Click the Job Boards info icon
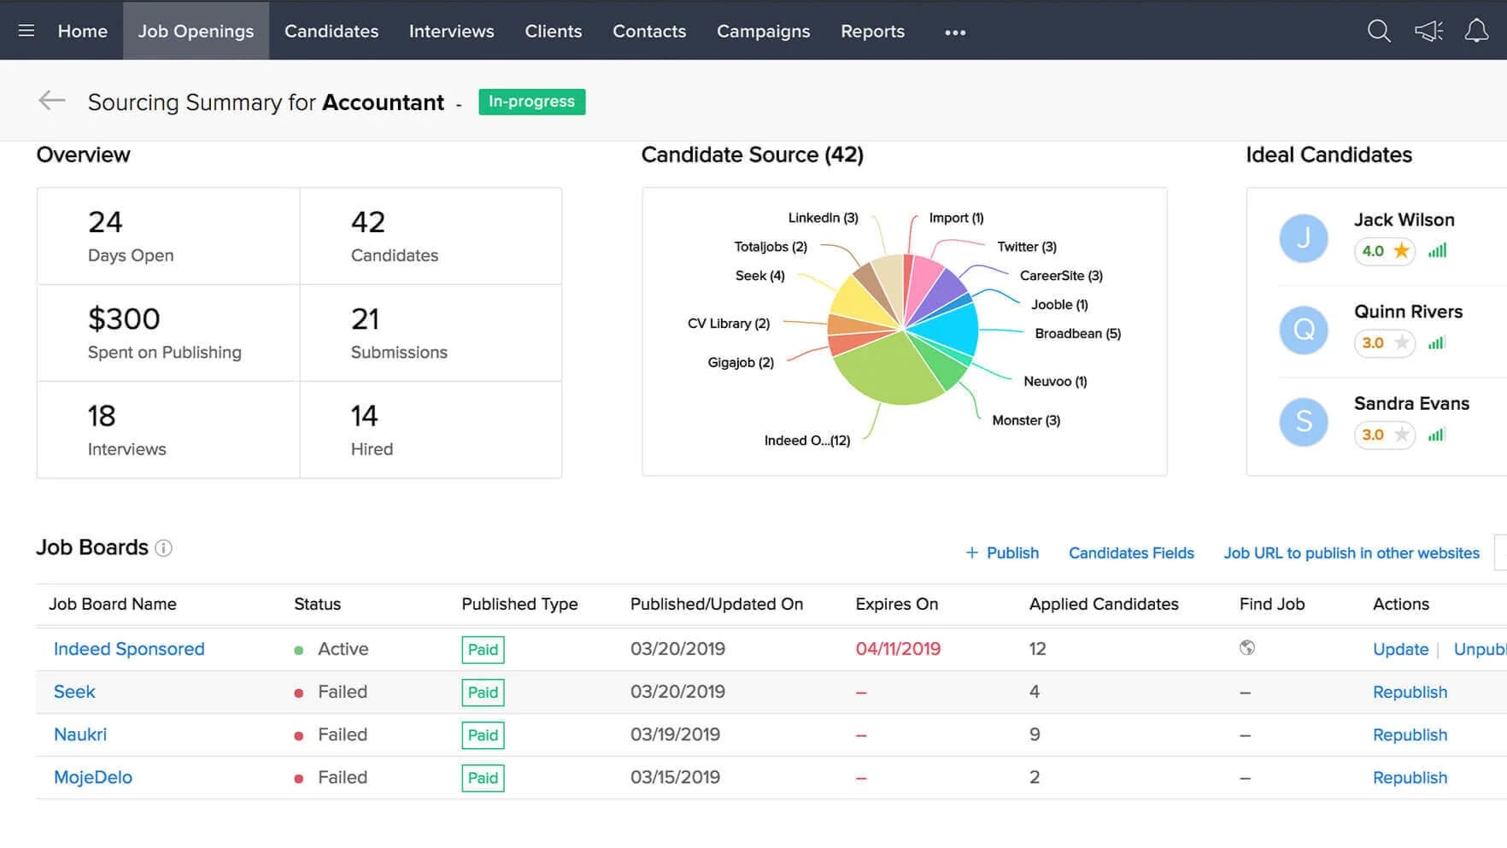Viewport: 1507px width, 848px height. coord(163,548)
